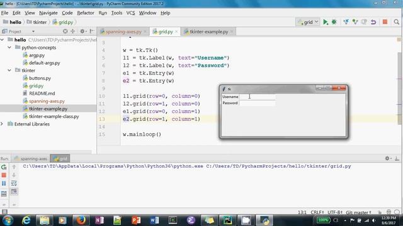Open Git: master branch widget in status bar

pos(358,212)
